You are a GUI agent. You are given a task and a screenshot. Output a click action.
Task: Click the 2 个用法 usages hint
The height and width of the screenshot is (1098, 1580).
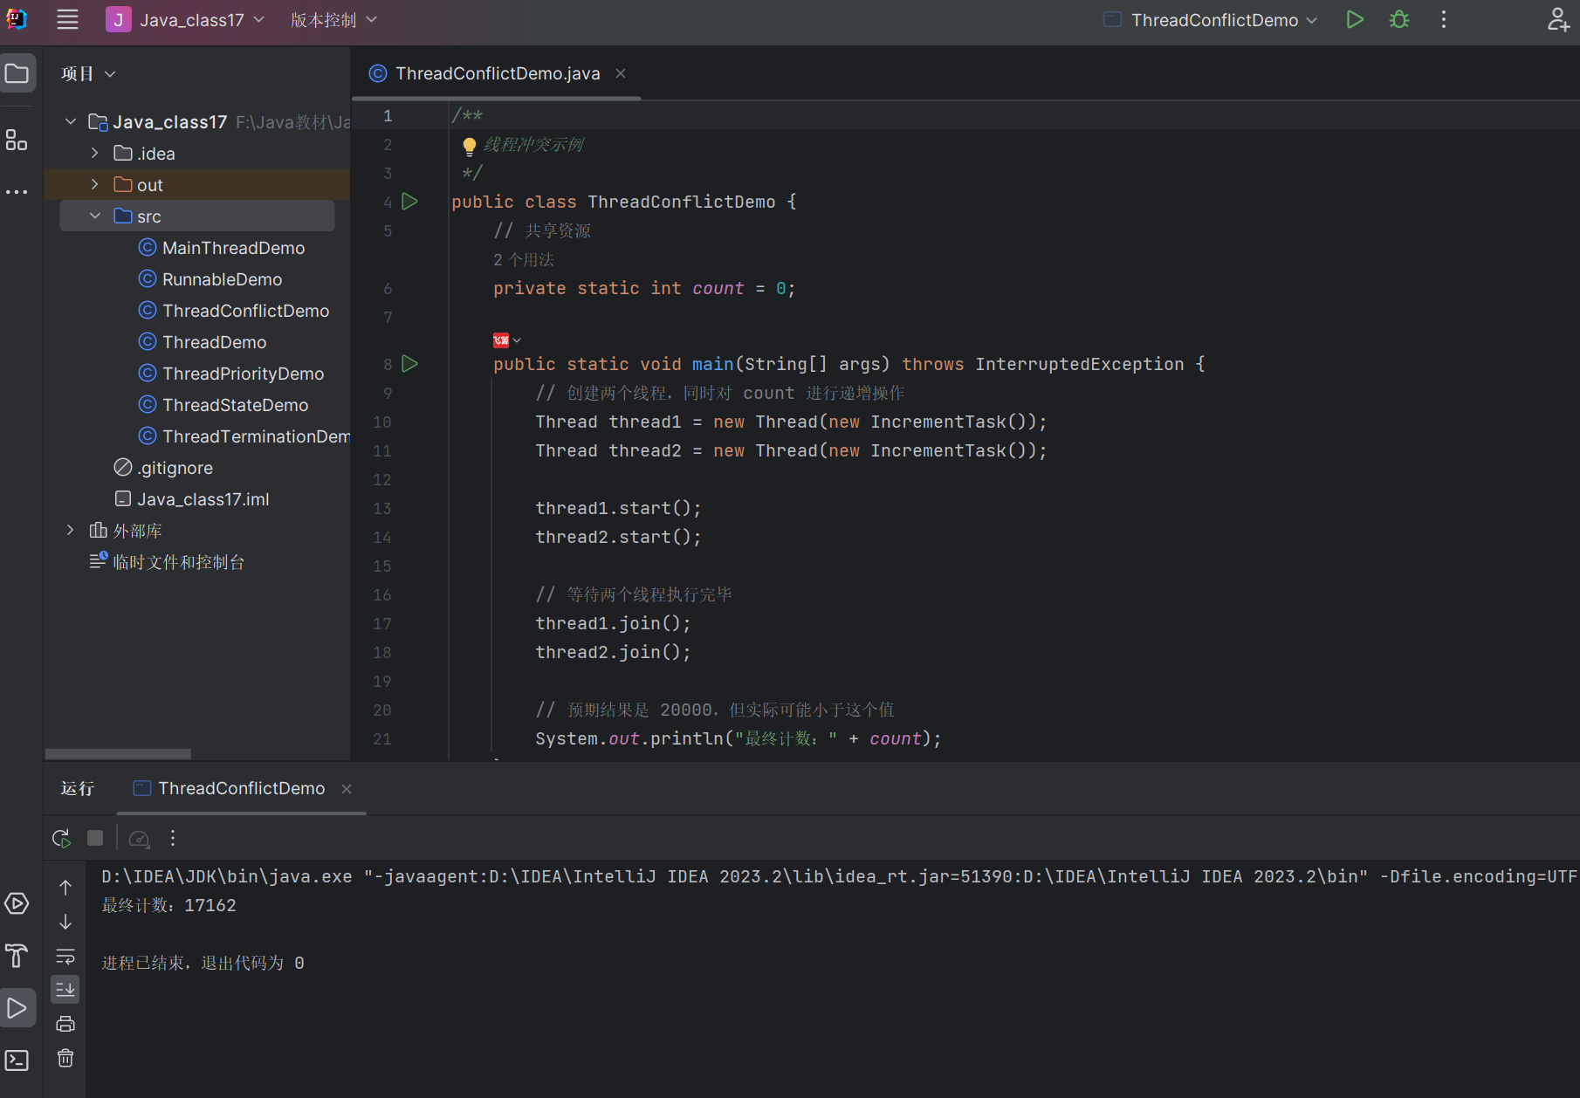pos(524,260)
